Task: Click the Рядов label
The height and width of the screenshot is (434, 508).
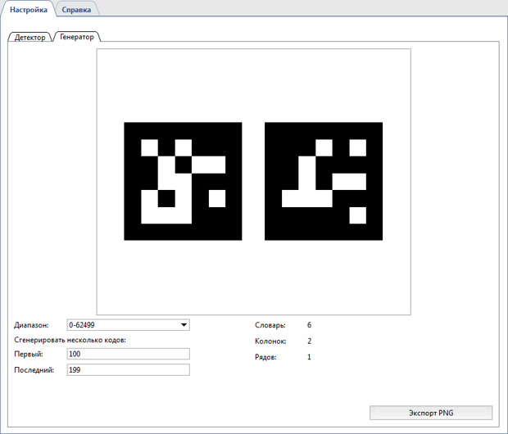Action: click(267, 358)
